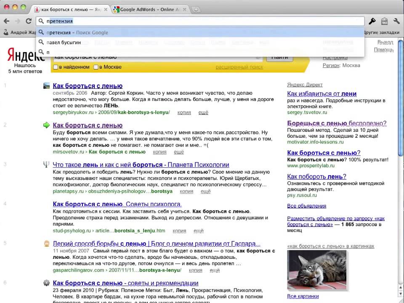Open a new tab with the plus button
Viewport: 404px width, 303px height.
click(196, 10)
